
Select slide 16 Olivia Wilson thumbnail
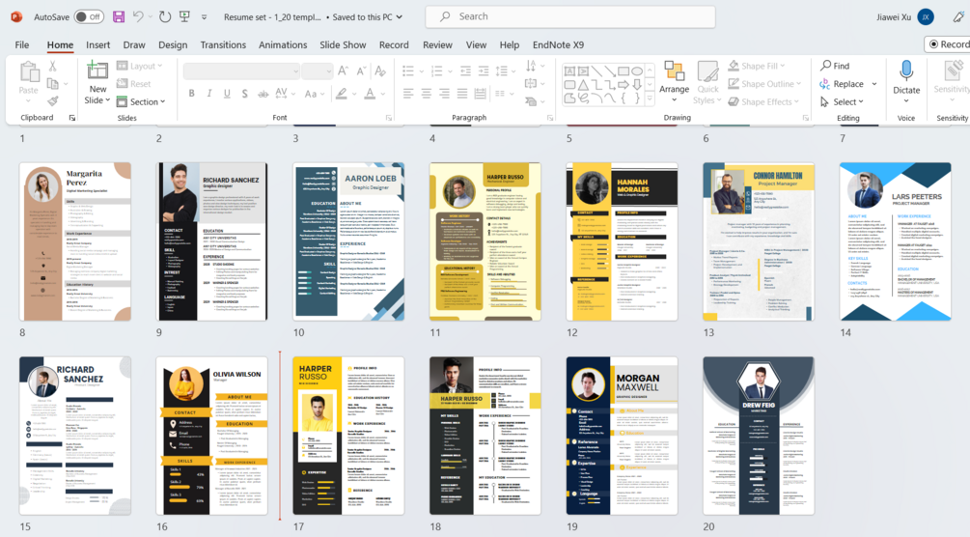211,436
